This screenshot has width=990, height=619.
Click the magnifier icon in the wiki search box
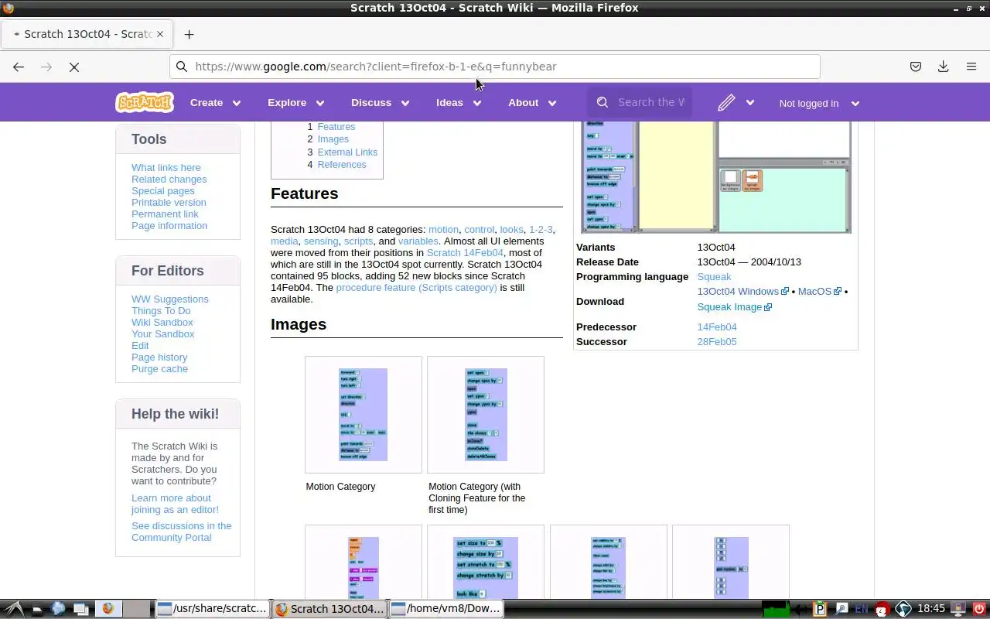(603, 102)
